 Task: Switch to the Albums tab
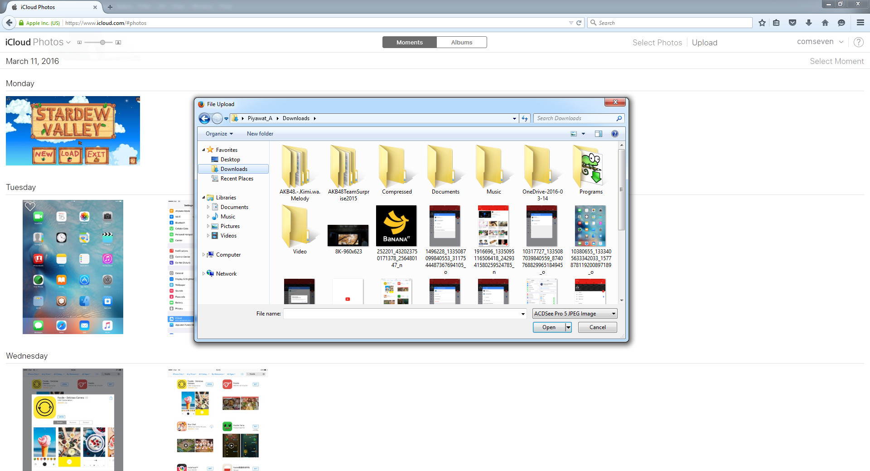[462, 42]
